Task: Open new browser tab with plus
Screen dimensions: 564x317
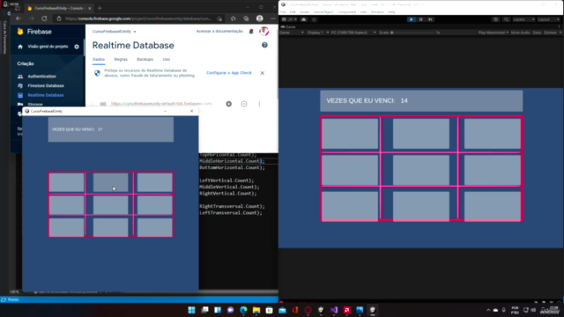Action: [100, 8]
